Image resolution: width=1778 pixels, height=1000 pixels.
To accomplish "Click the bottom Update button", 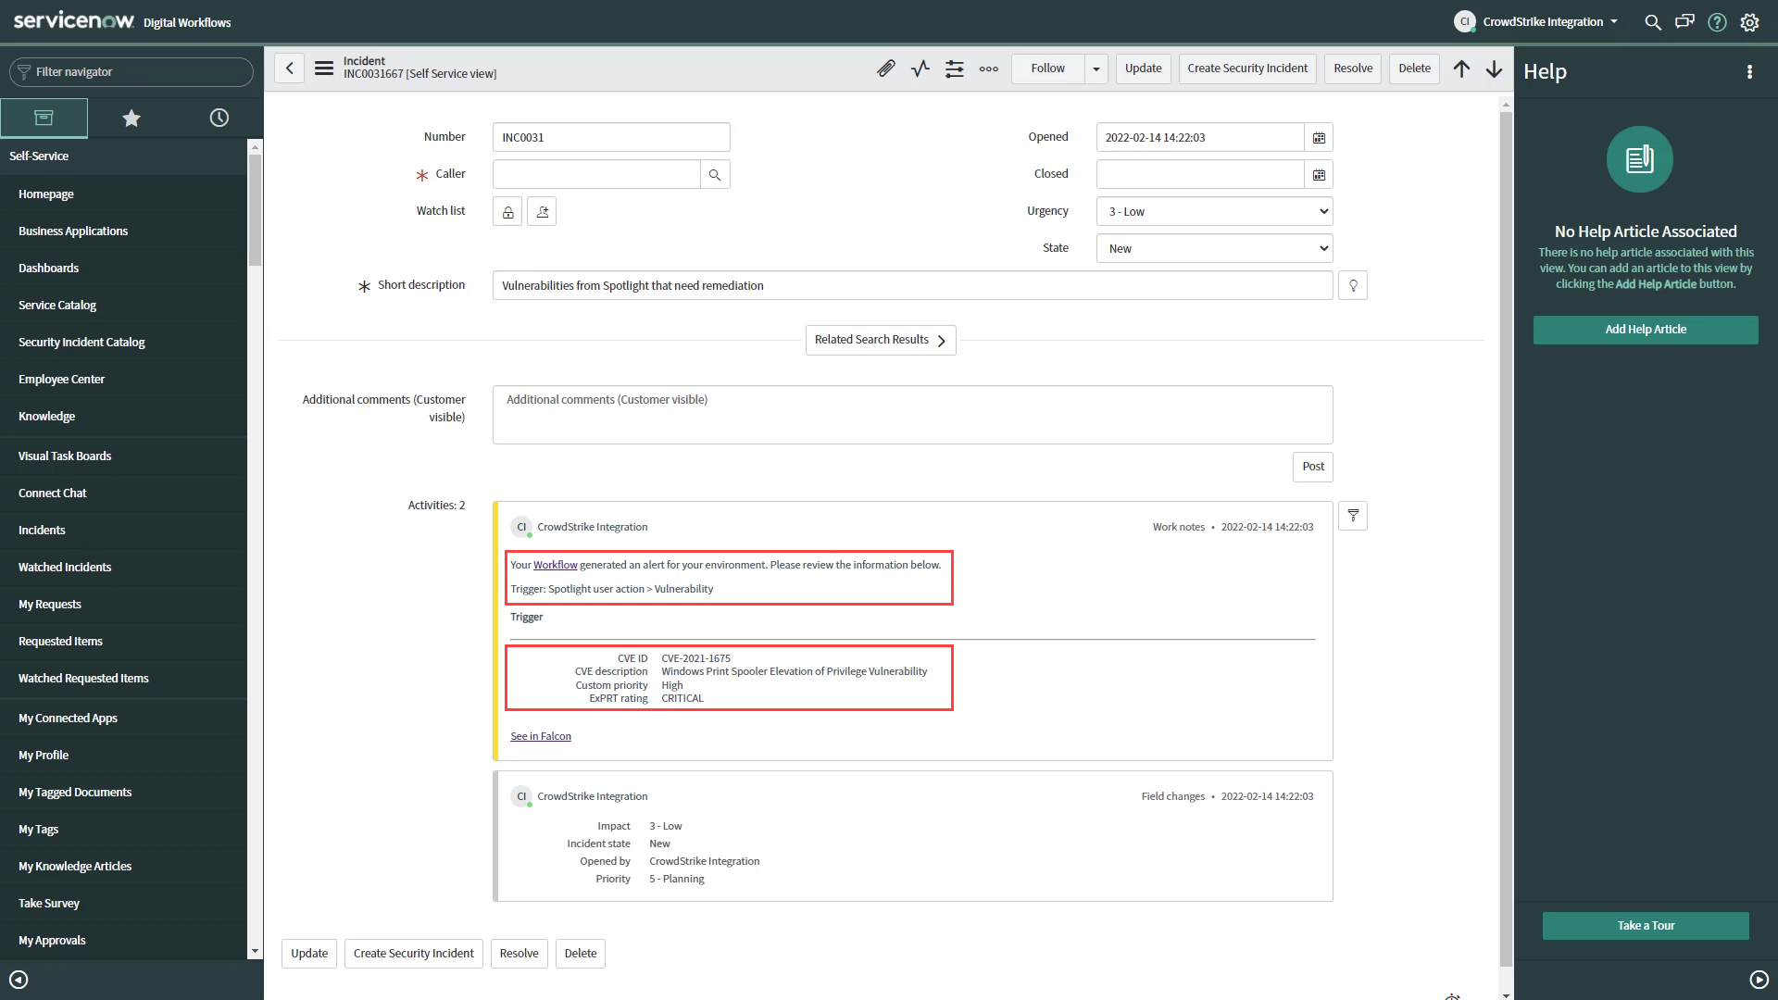I will point(309,954).
